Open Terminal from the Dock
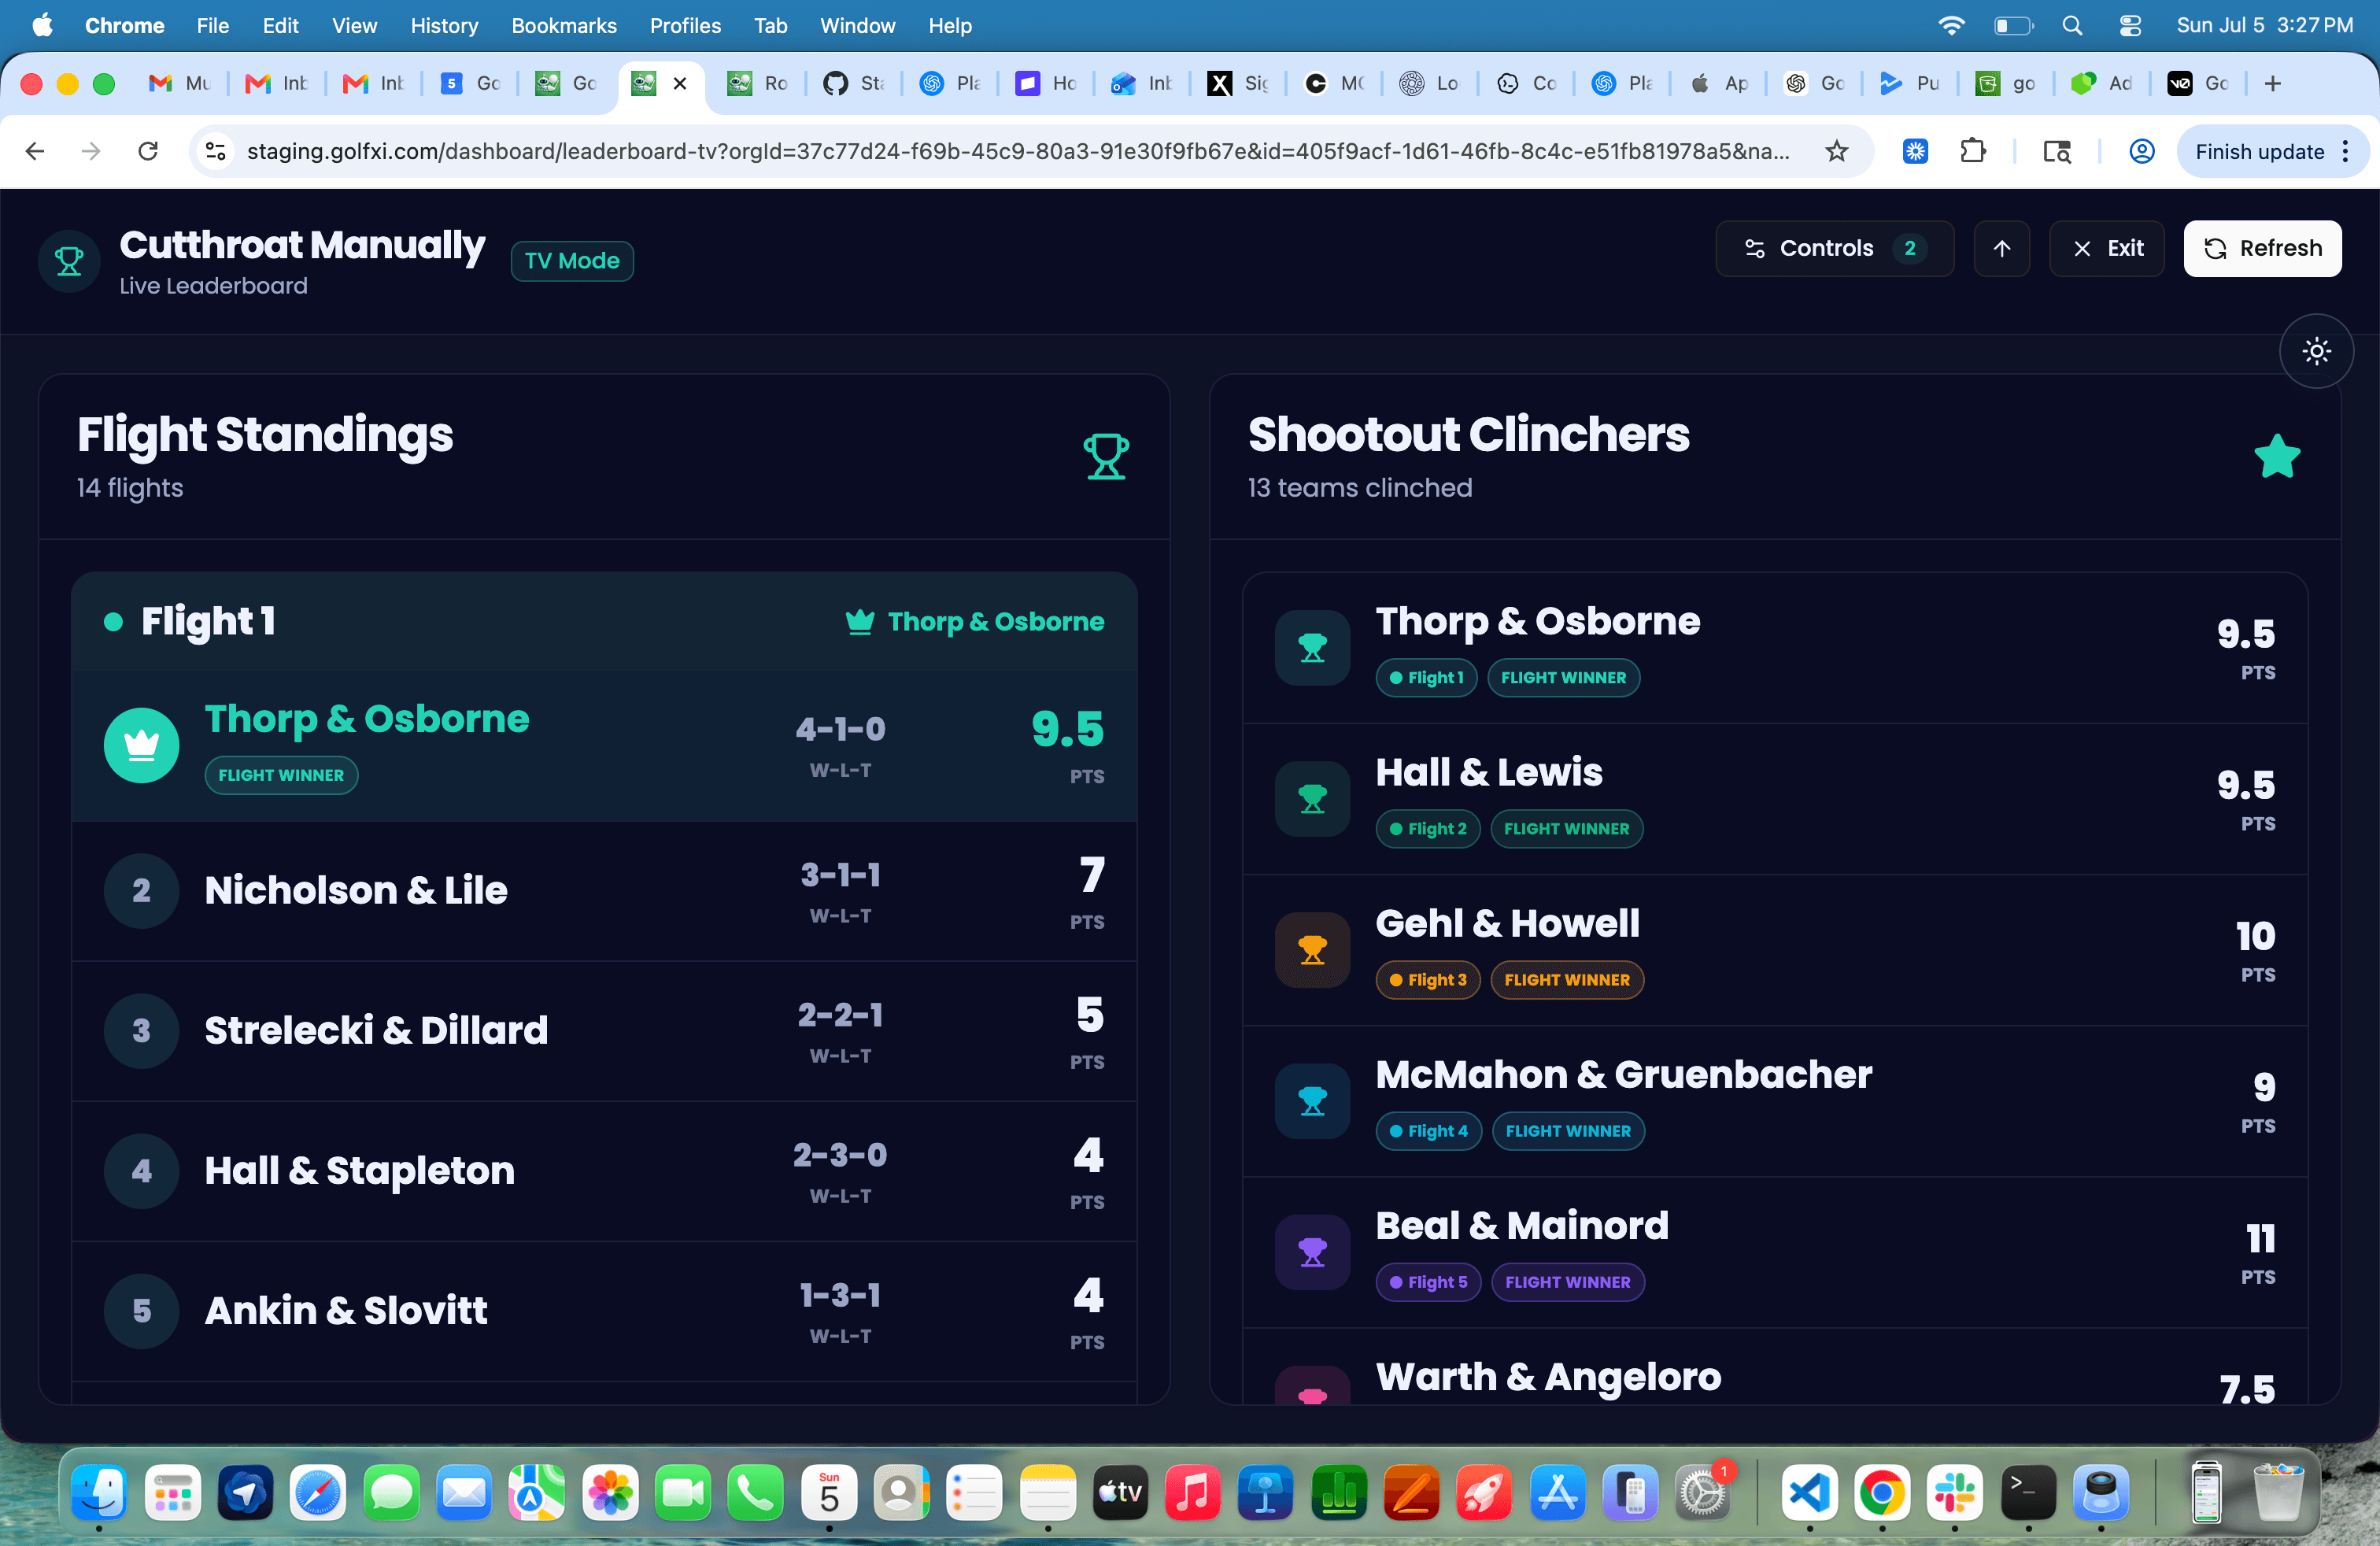 pos(2028,1493)
